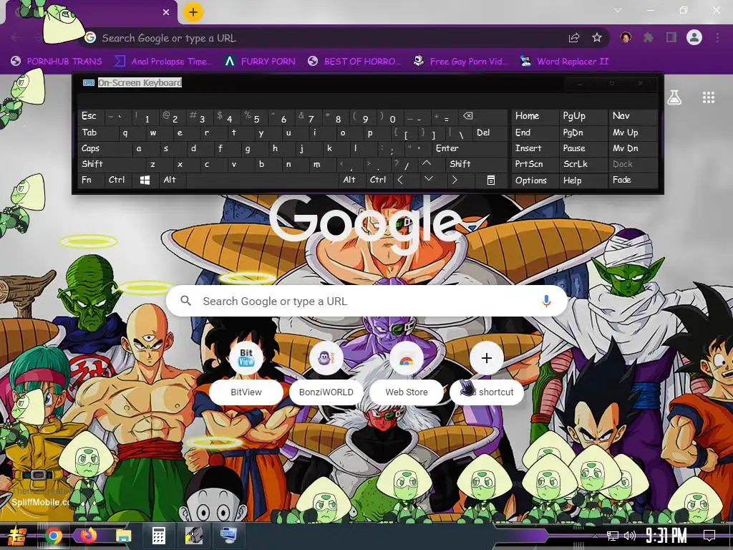Open a new Chrome tab with plus button
The image size is (733, 550).
click(193, 12)
